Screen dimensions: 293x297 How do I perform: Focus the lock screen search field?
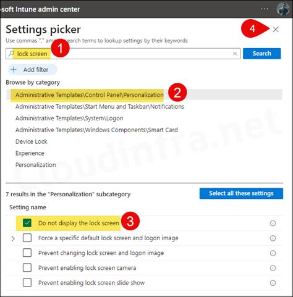pyautogui.click(x=123, y=54)
